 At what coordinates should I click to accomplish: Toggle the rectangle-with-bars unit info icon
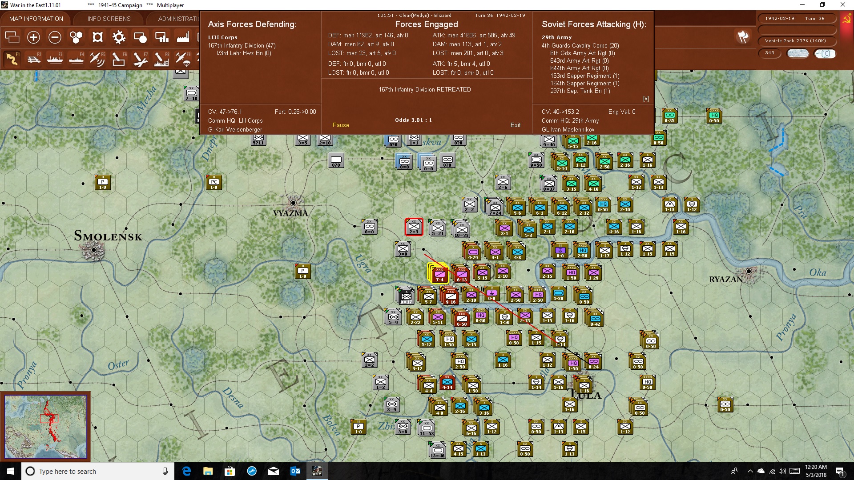click(x=161, y=37)
